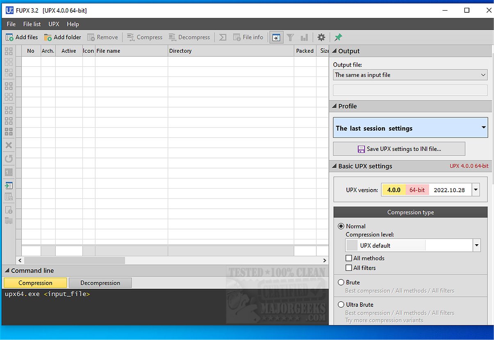Click the pink '64-bit' version tag
Screen dimensions: 494x340
pyautogui.click(x=417, y=190)
